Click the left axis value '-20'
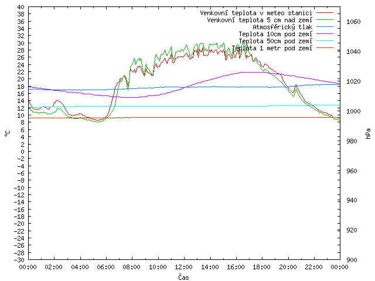 [x=19, y=224]
